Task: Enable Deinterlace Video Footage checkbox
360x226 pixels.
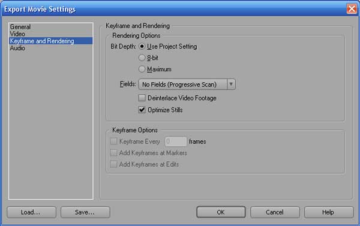Action: click(x=142, y=98)
